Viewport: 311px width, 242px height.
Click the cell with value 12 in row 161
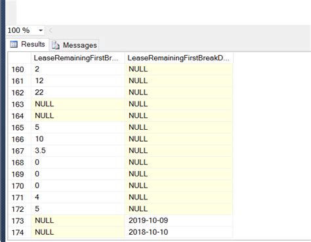click(x=77, y=81)
